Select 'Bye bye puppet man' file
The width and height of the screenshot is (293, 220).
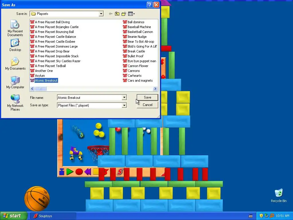(x=140, y=61)
